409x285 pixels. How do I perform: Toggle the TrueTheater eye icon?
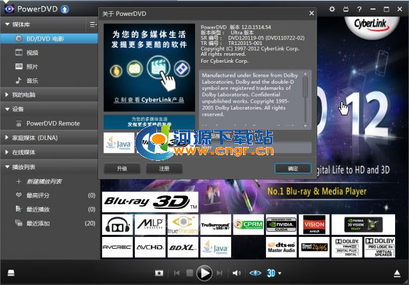(x=255, y=273)
